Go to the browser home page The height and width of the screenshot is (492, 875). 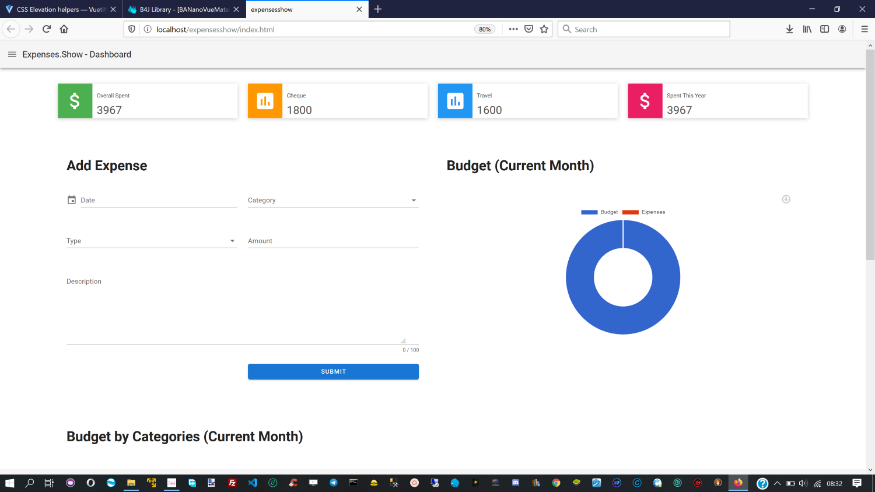tap(64, 29)
